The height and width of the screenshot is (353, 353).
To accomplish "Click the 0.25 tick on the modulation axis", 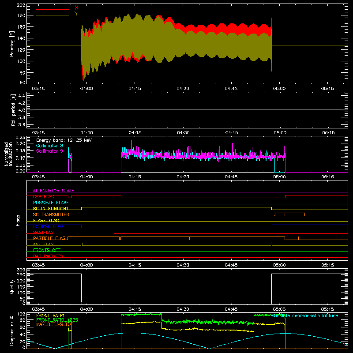I will point(20,138).
